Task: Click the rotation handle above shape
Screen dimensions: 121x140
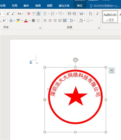Action: point(76,60)
